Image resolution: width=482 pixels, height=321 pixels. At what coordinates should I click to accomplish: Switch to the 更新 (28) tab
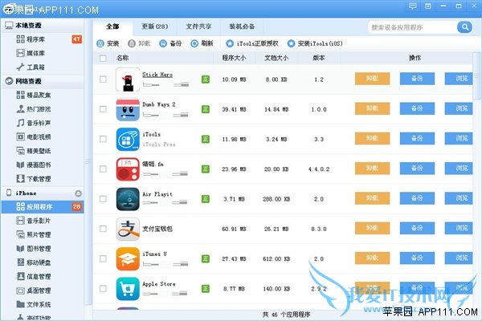(154, 26)
